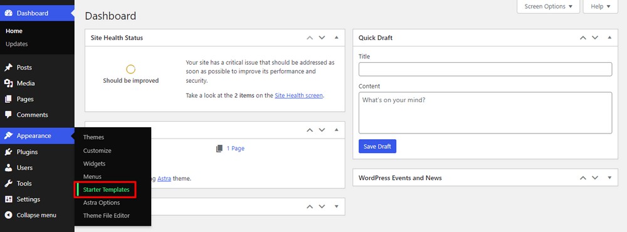Toggle the Site Health Status panel

point(336,38)
